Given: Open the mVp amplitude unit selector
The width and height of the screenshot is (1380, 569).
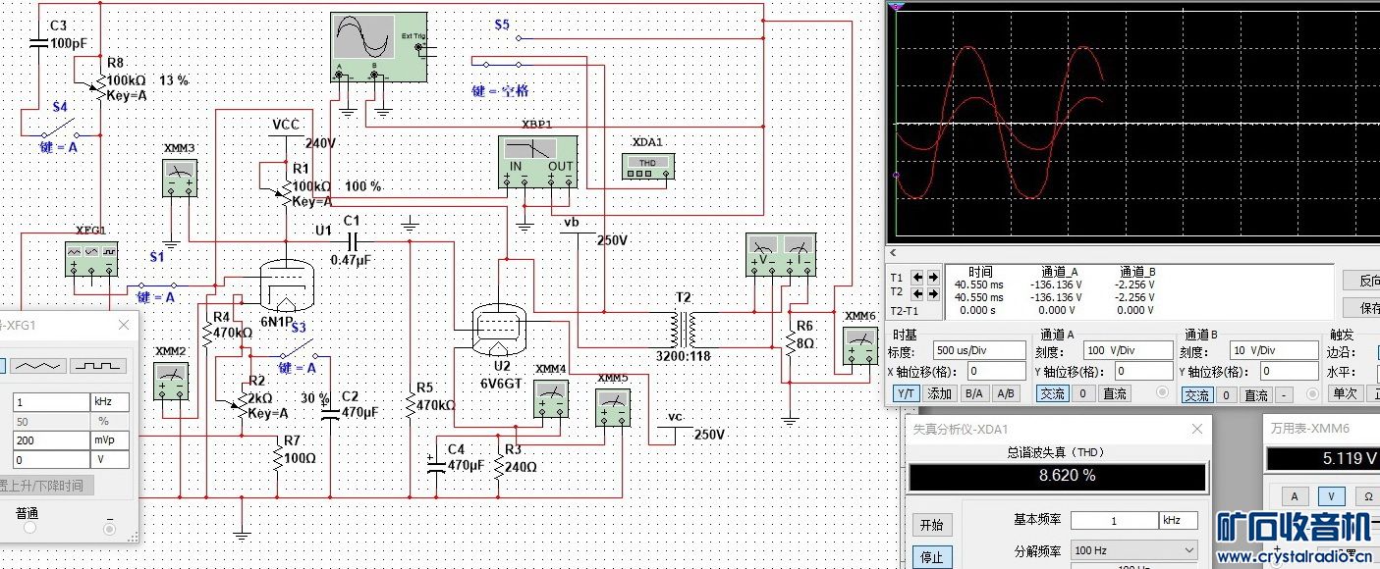Looking at the screenshot, I should pyautogui.click(x=110, y=440).
